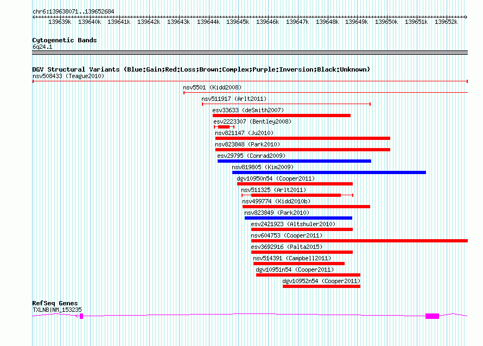Viewport: 483px width, 346px height.
Task: Select the gray cytogenetic band bar
Action: click(250, 53)
